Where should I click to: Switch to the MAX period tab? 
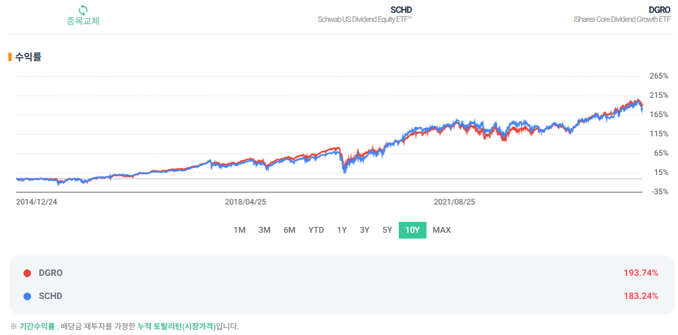point(442,230)
